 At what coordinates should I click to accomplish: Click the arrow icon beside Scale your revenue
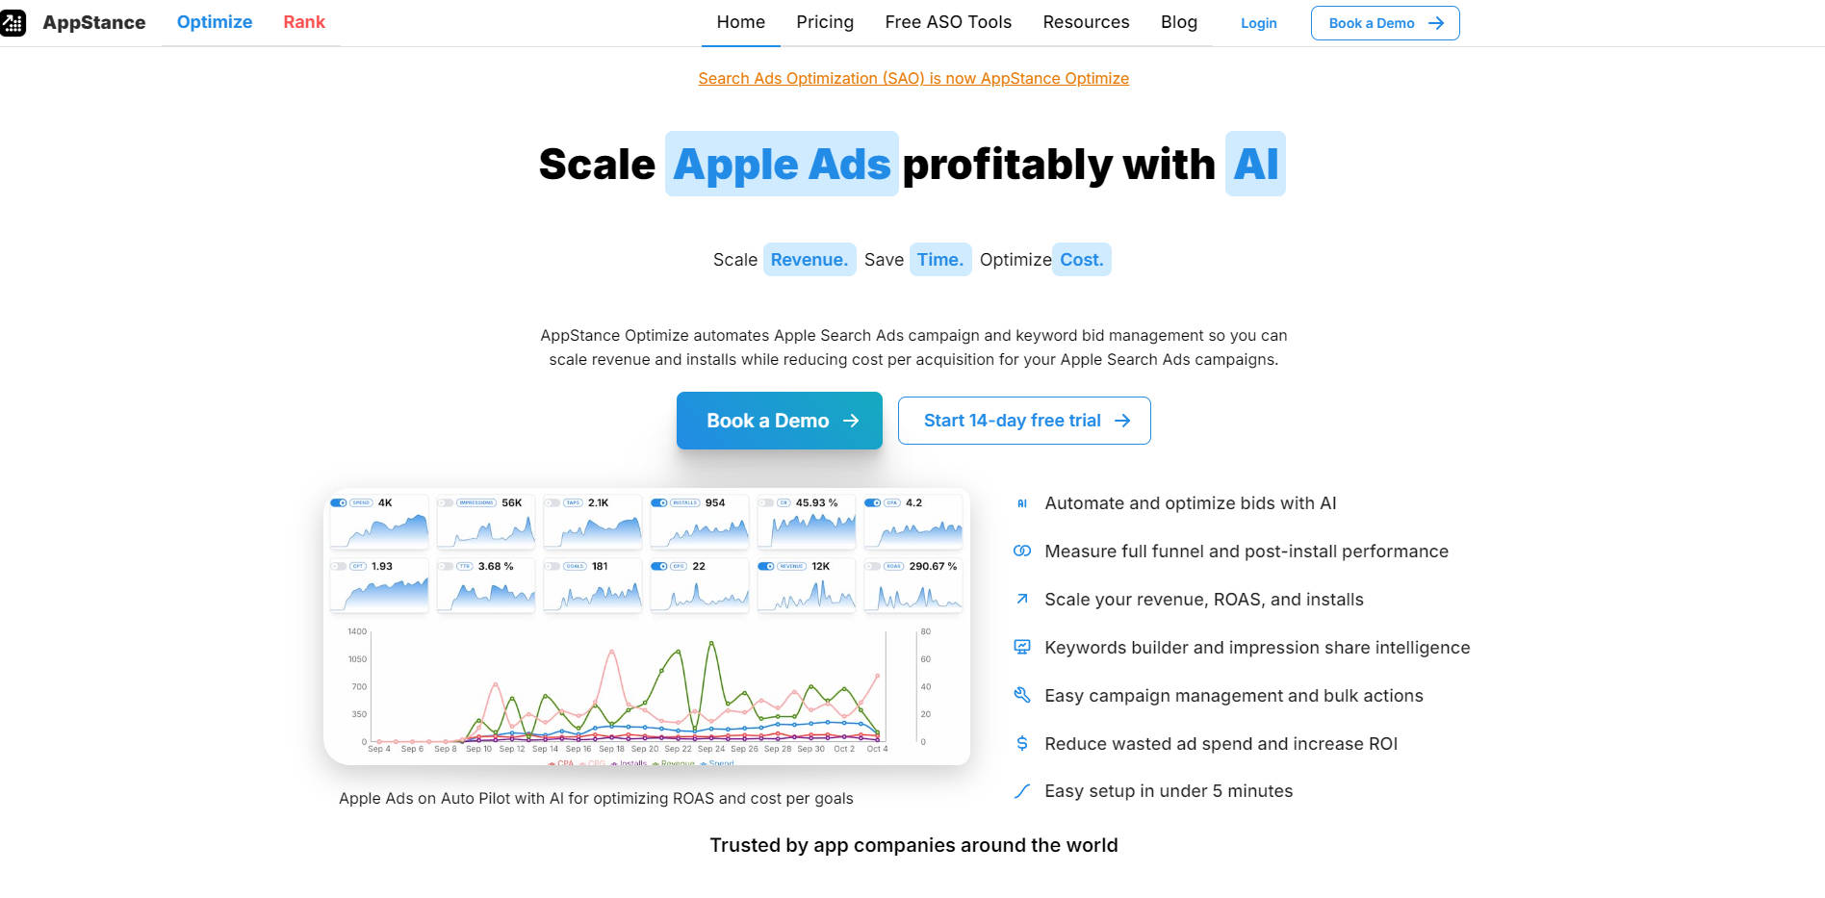click(1022, 600)
